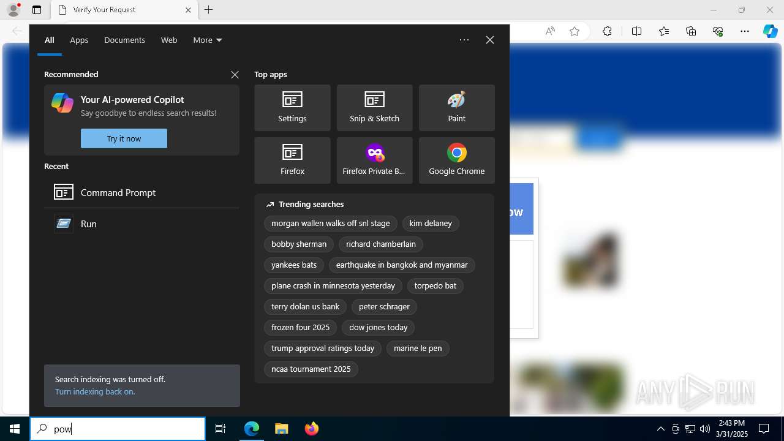
Task: Click Turn indexing back on link
Action: (x=95, y=391)
